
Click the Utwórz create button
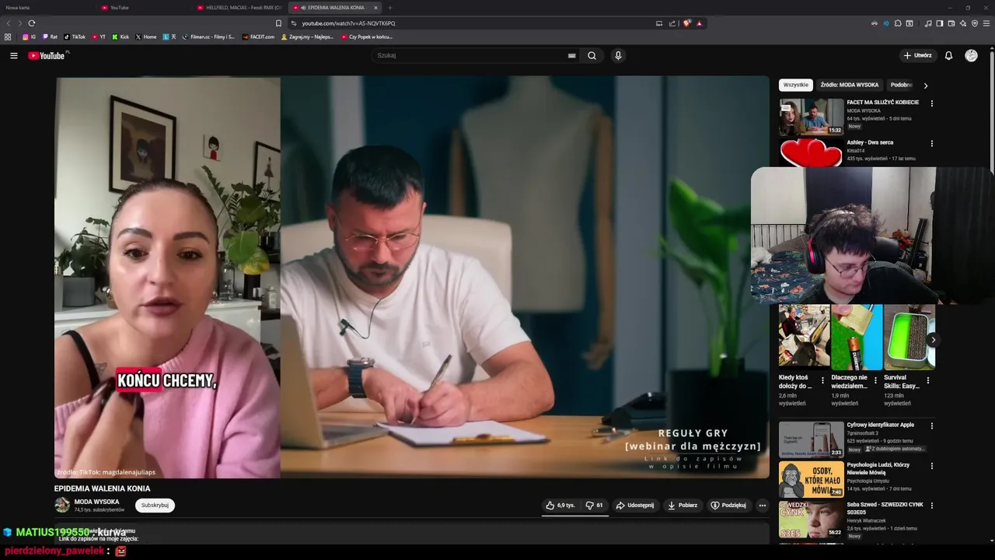click(x=917, y=55)
